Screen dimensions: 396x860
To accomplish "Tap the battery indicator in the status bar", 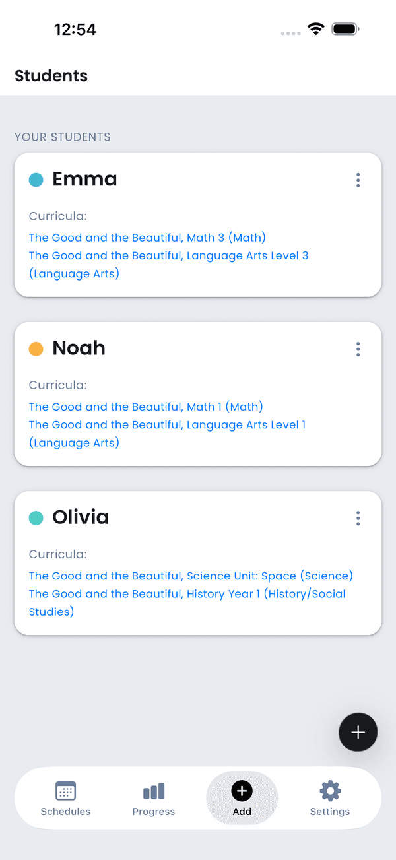I will pyautogui.click(x=345, y=28).
